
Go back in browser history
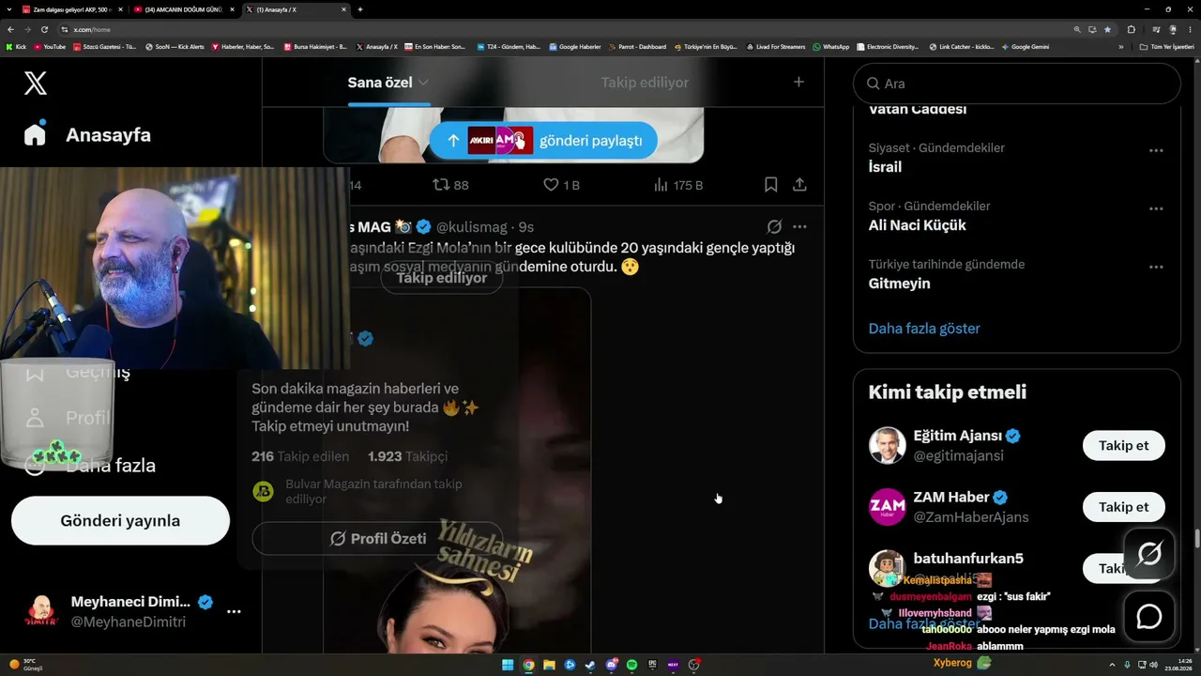click(x=11, y=30)
